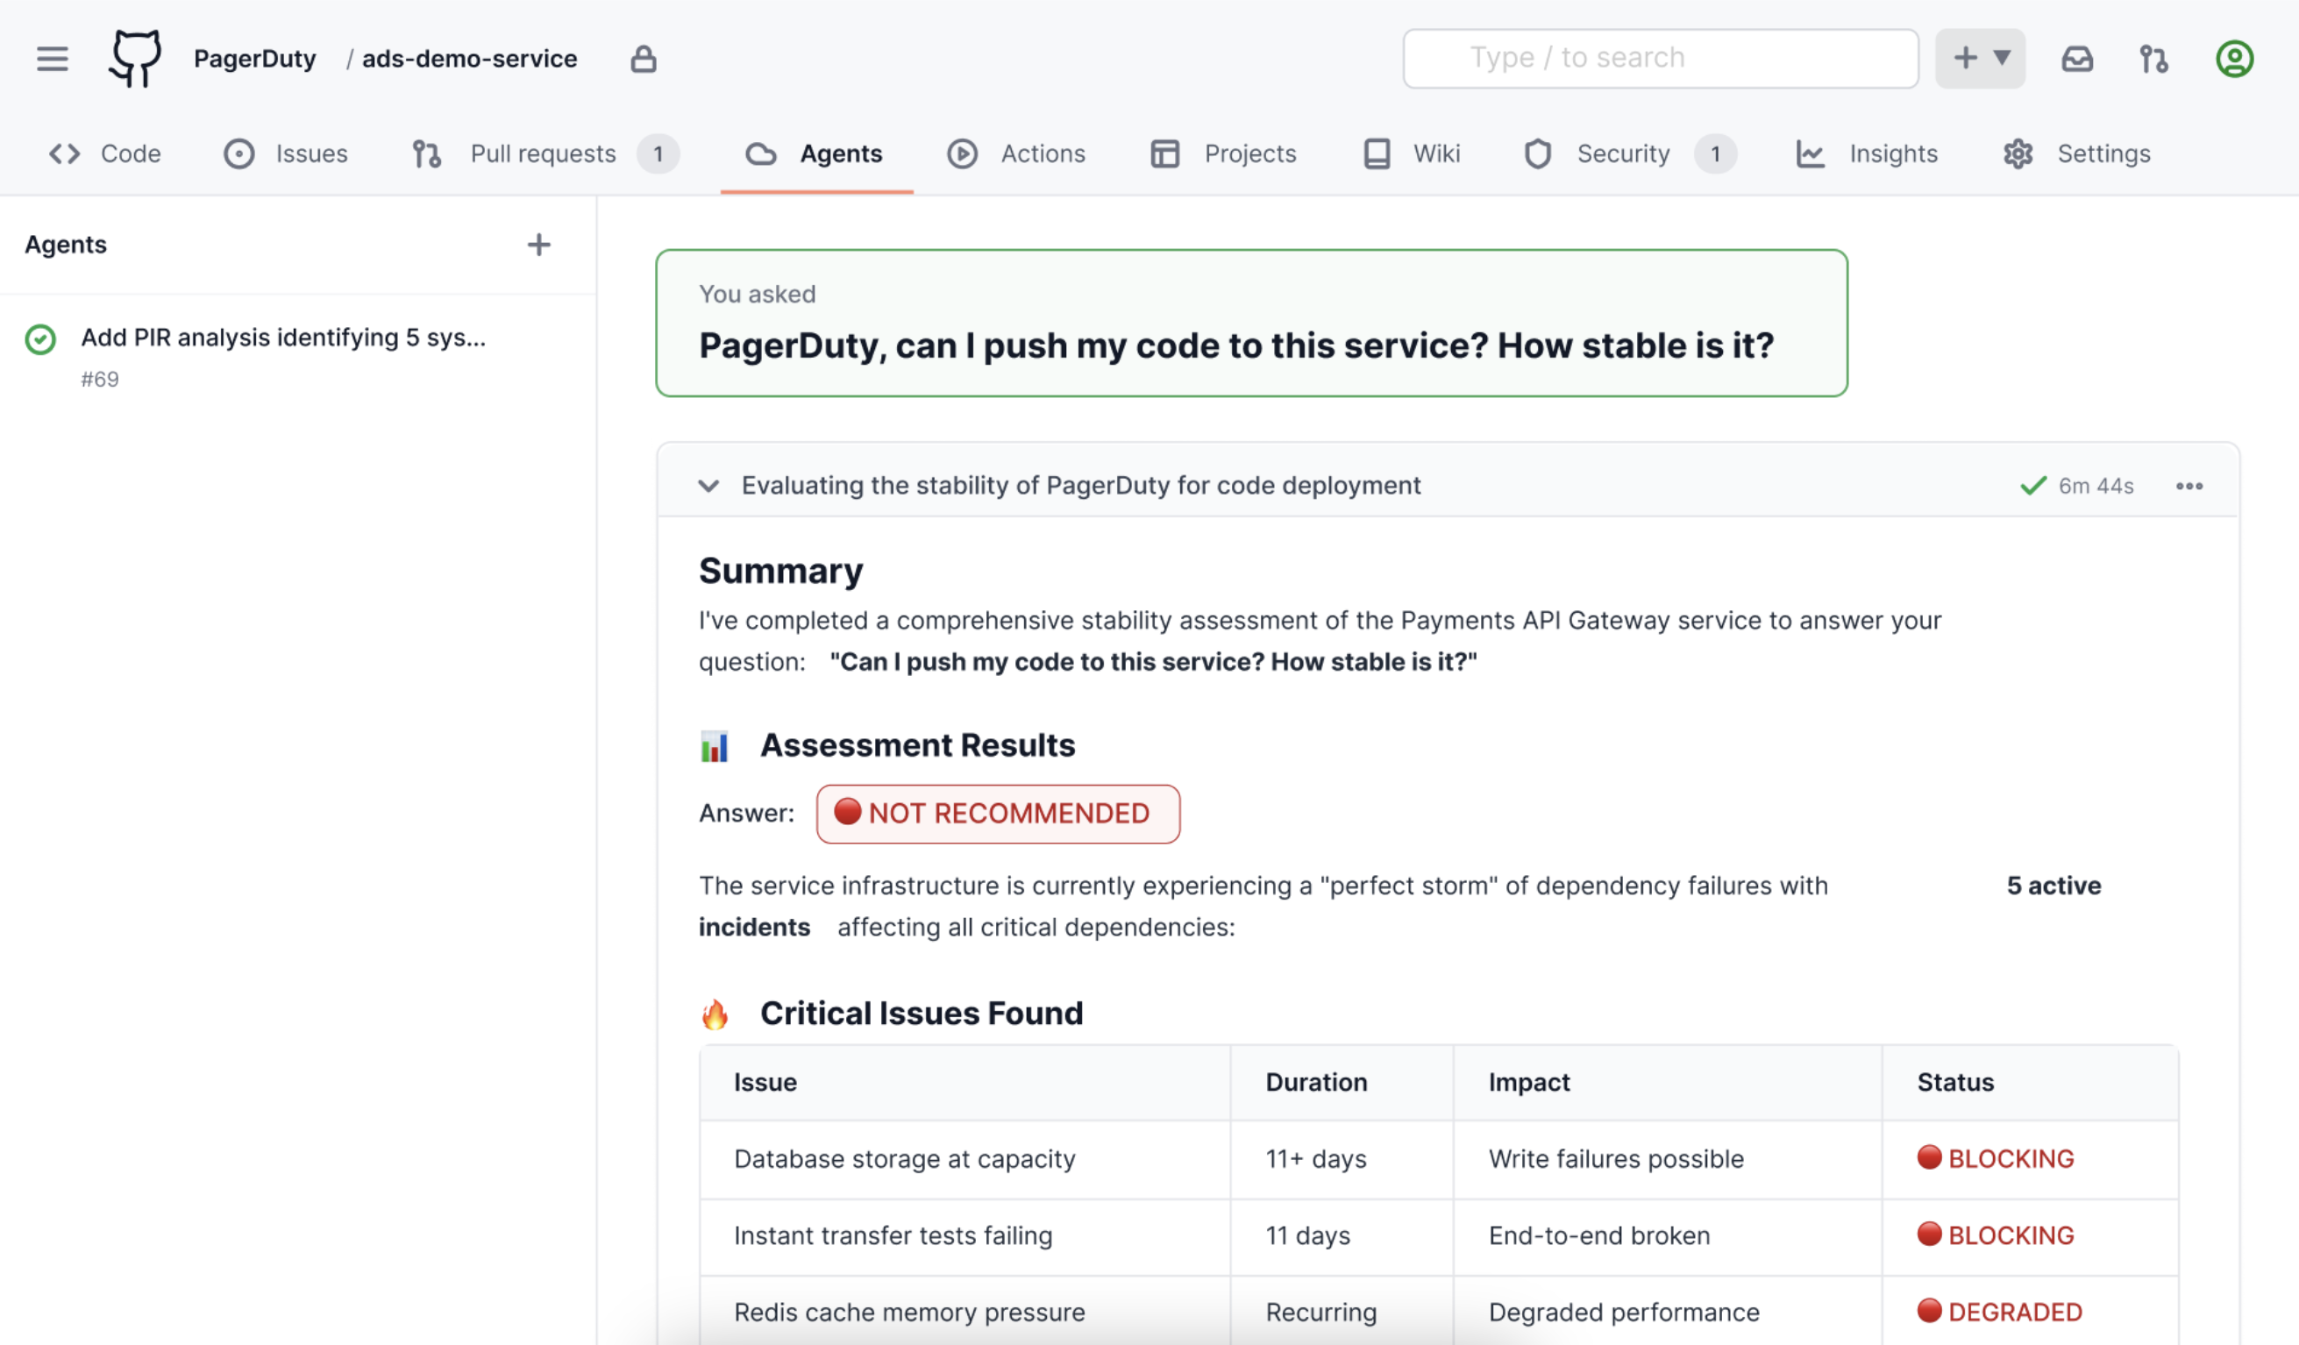2299x1345 pixels.
Task: Collapse the Evaluating the stability section
Action: [708, 486]
